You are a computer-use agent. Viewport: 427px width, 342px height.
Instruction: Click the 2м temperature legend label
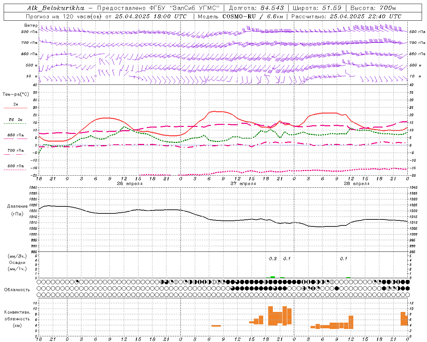pyautogui.click(x=16, y=104)
